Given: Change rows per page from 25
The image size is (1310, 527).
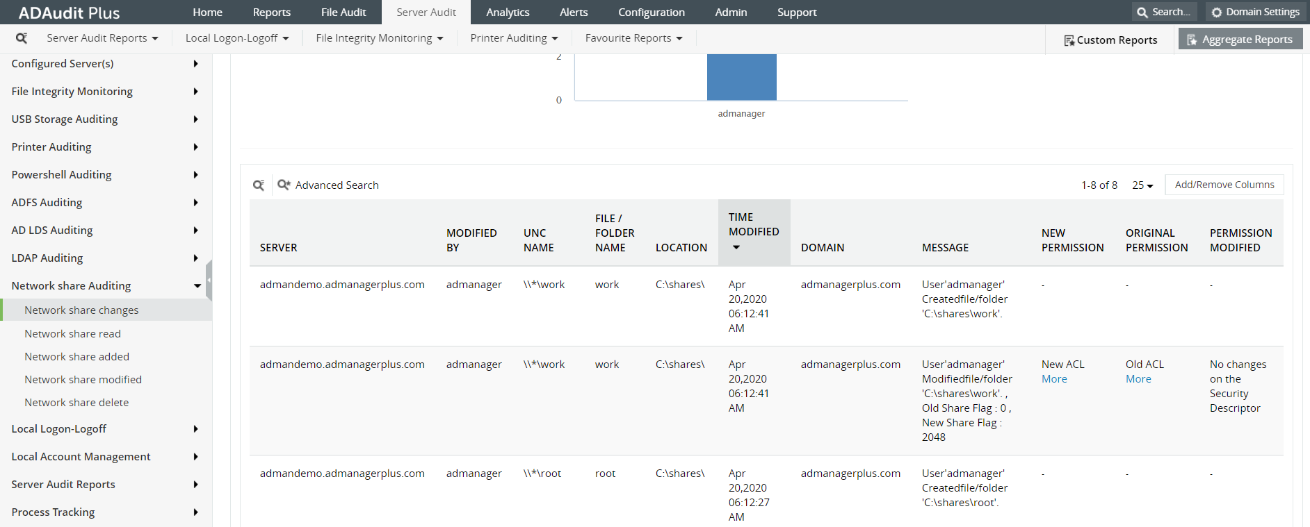Looking at the screenshot, I should (1142, 185).
